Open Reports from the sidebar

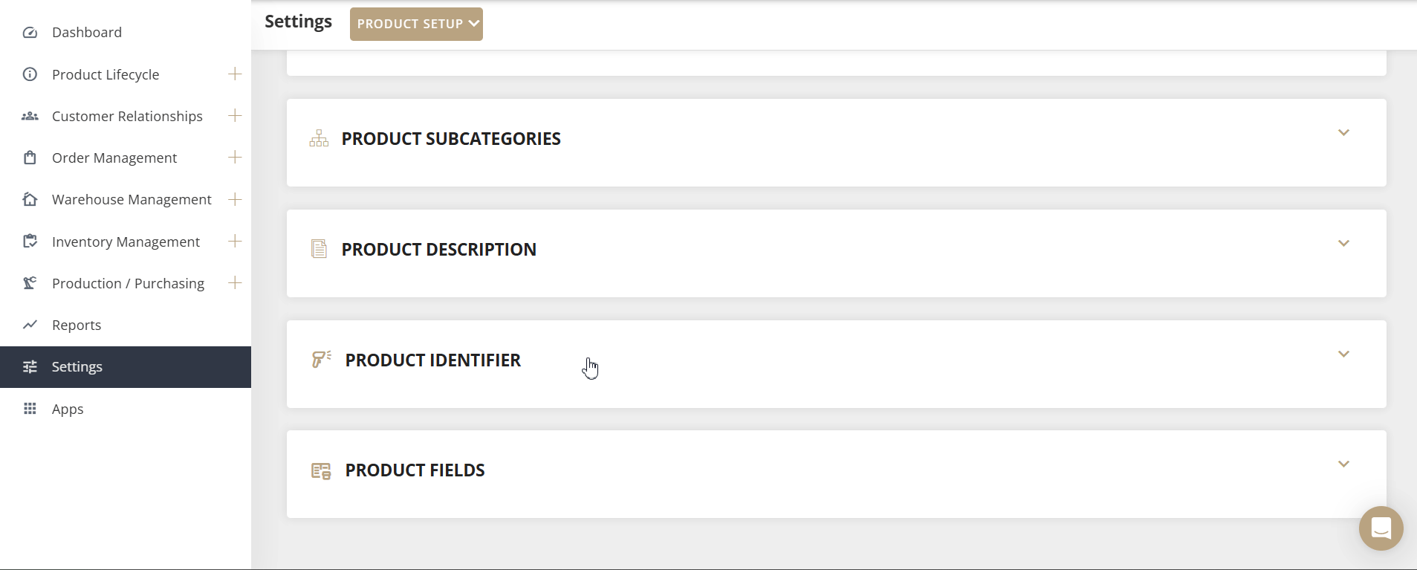[x=77, y=325]
